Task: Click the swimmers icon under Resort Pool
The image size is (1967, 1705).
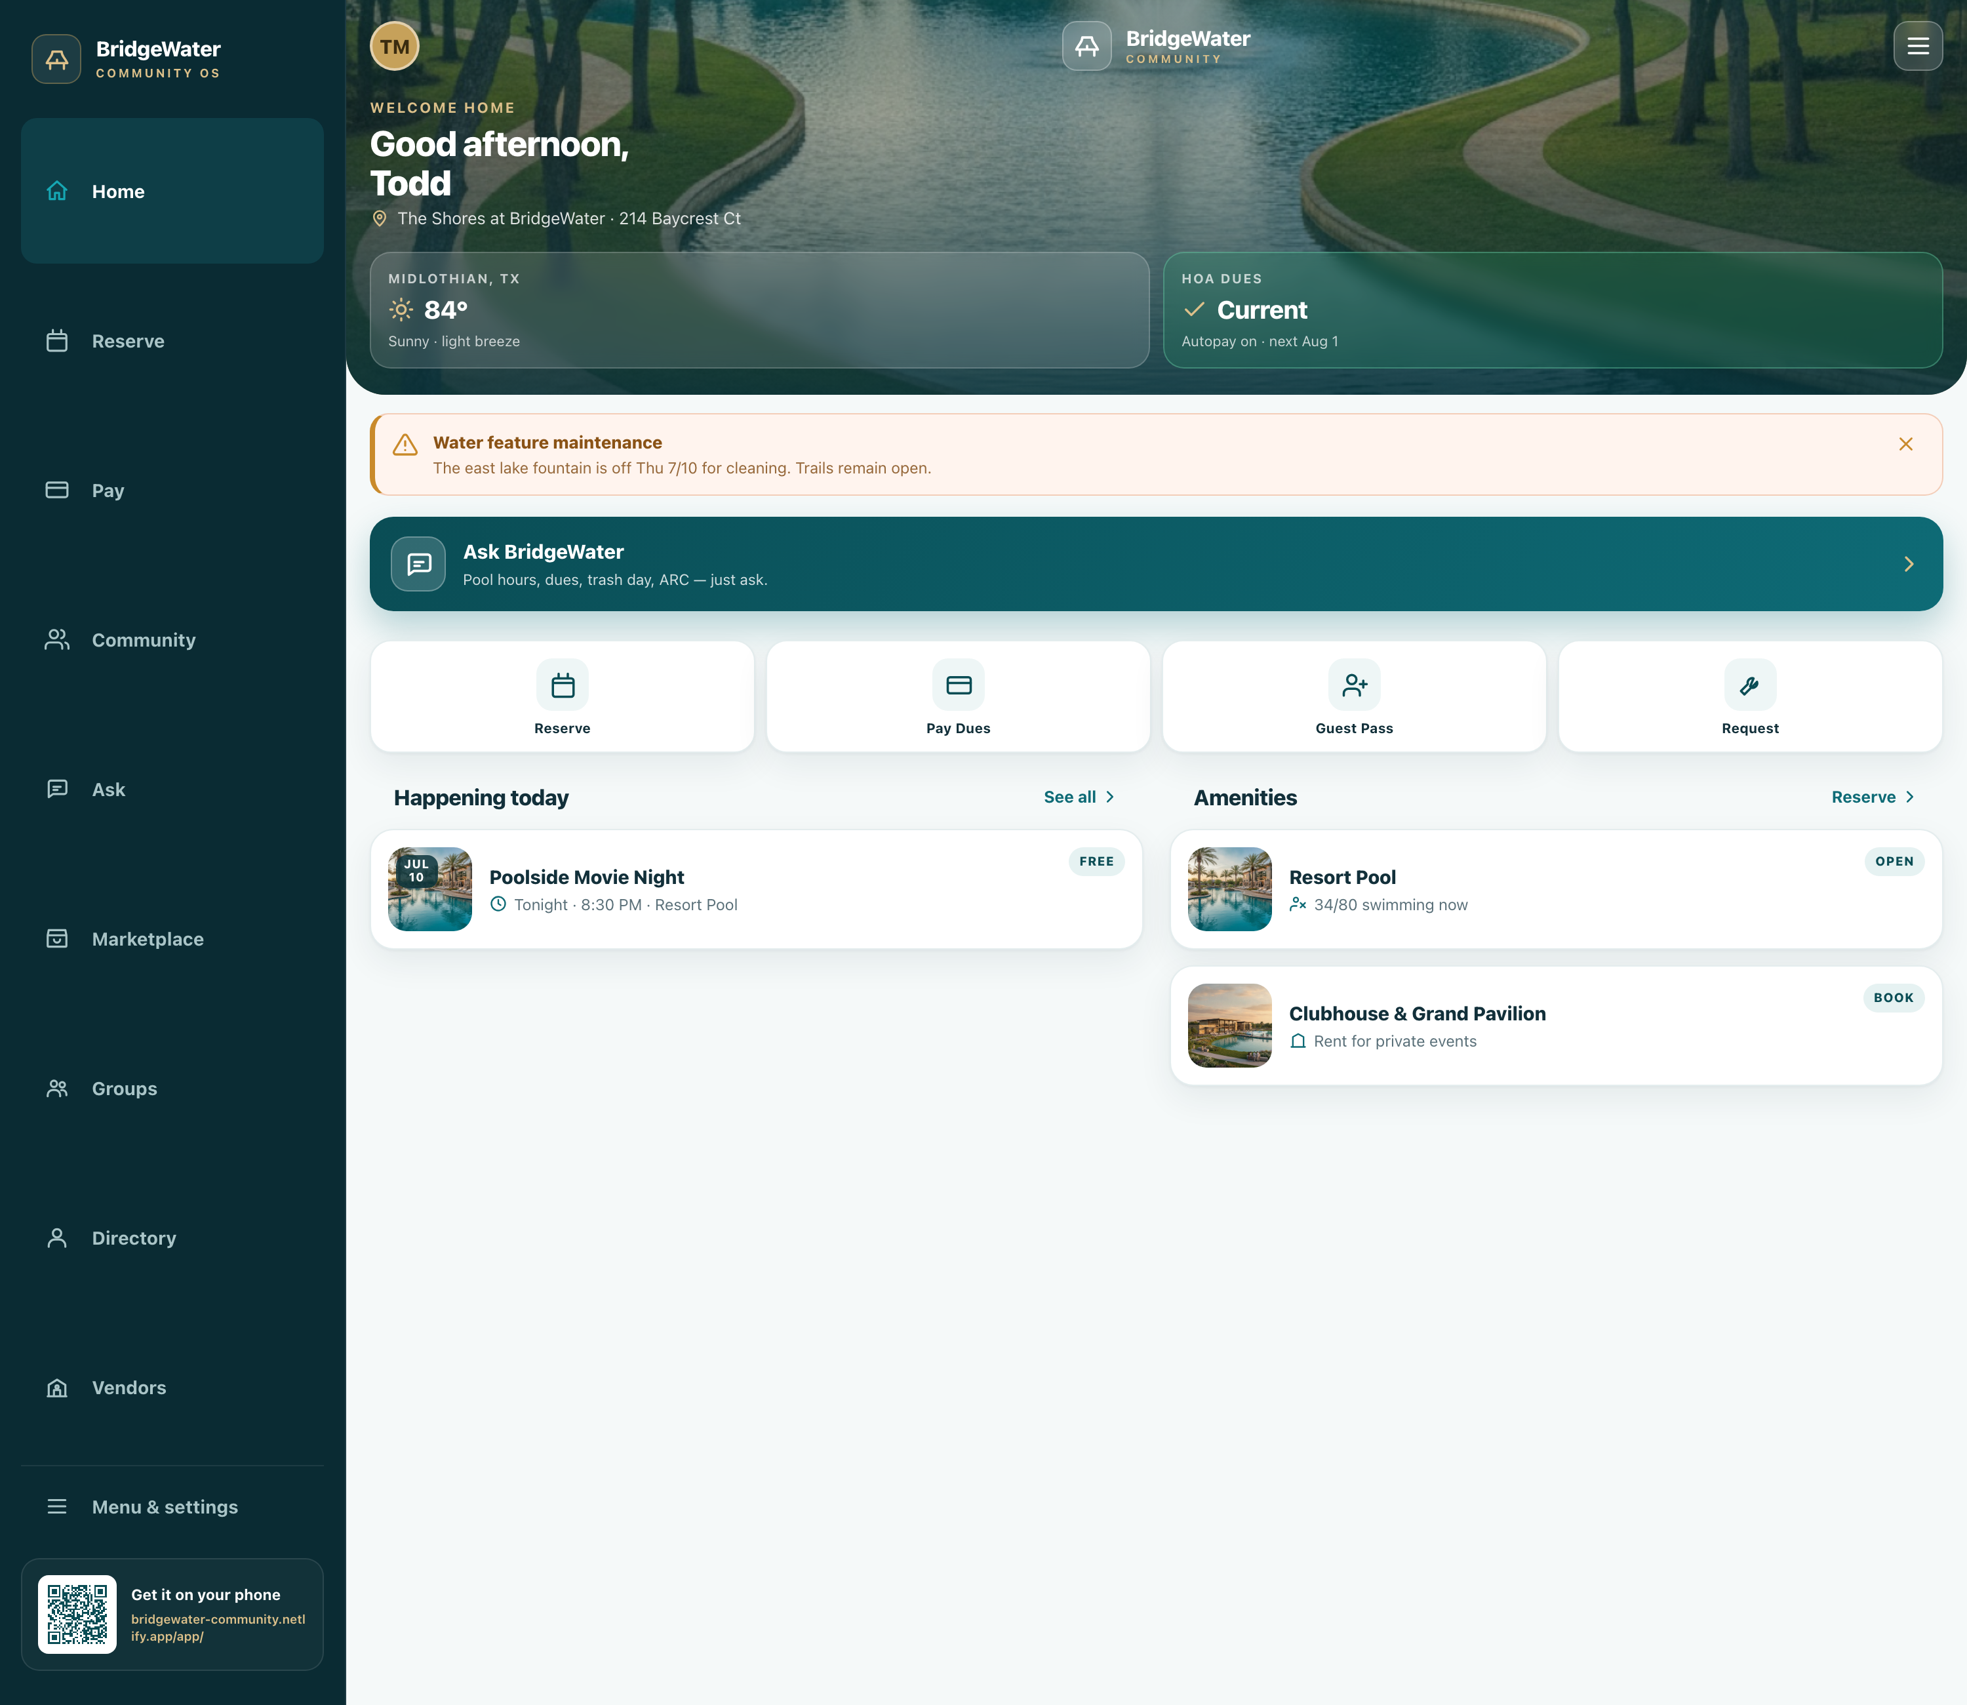Action: [x=1298, y=904]
